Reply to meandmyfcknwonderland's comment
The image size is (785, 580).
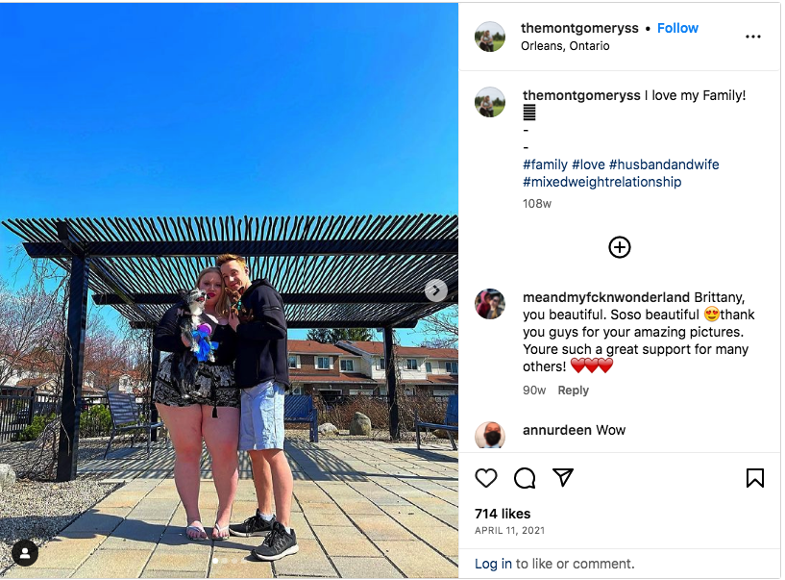click(574, 390)
